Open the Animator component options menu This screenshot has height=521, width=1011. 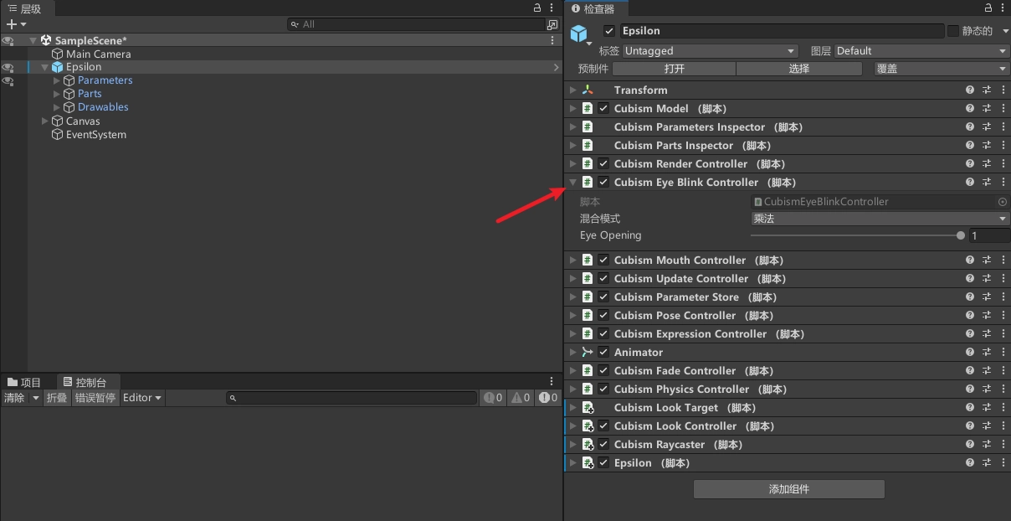pos(1003,352)
